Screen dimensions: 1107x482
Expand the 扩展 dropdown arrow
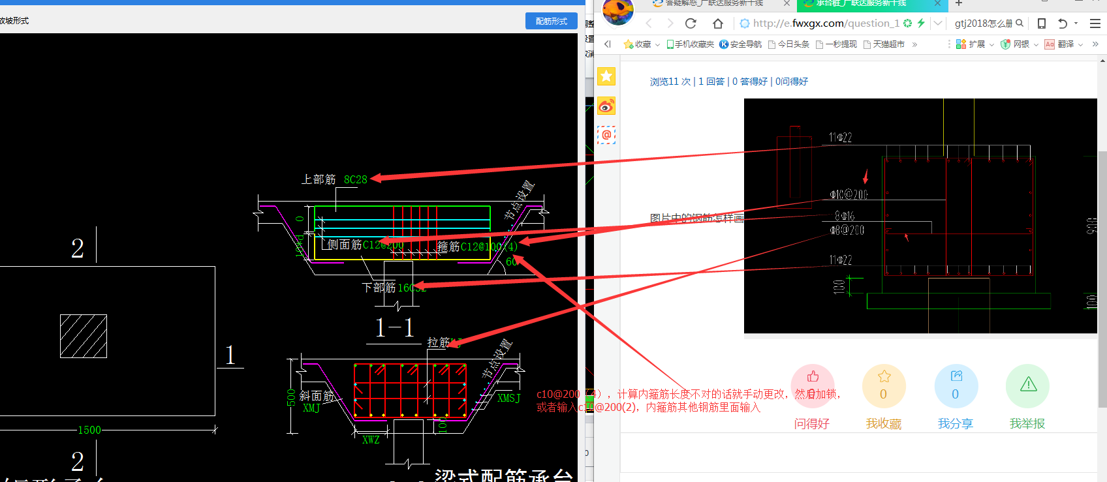(x=991, y=44)
